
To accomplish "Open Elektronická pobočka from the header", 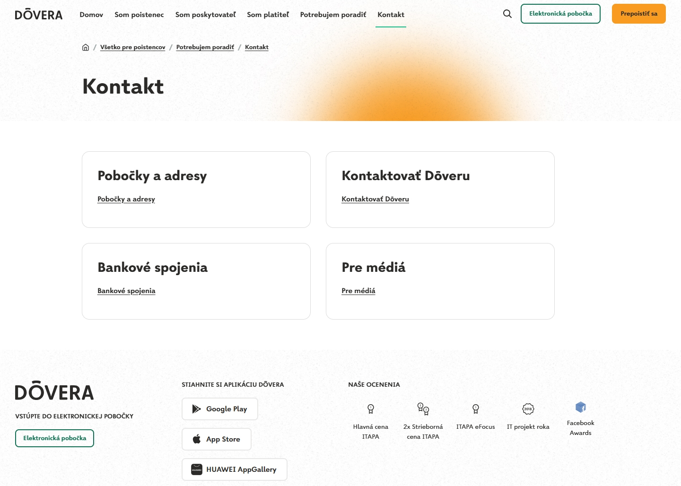I will [560, 14].
